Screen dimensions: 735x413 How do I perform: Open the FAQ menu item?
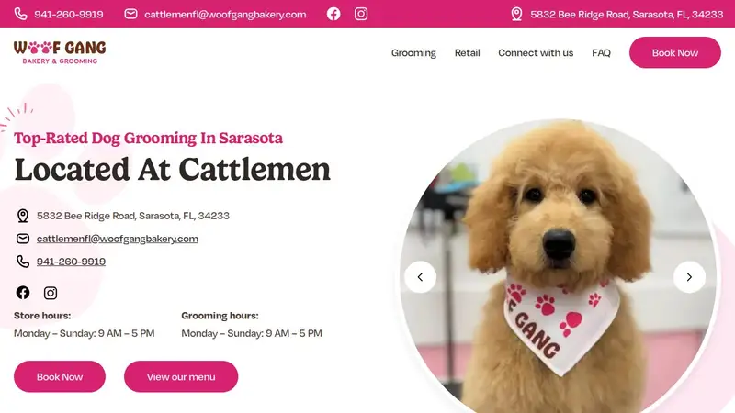(601, 53)
